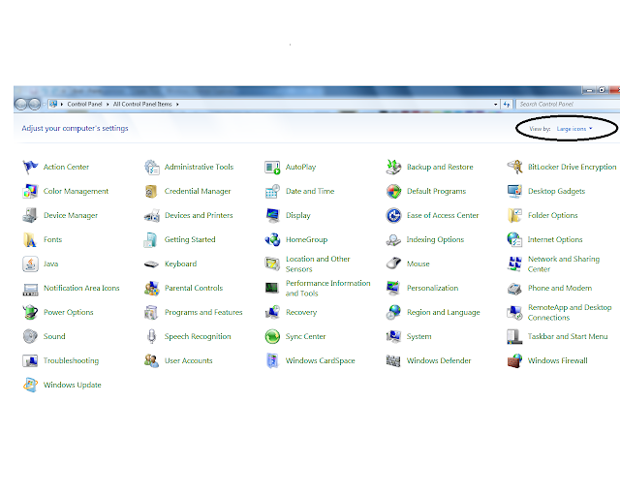Viewport: 620px width, 496px height.
Task: Open Performance Information and Tools link
Action: tap(328, 289)
